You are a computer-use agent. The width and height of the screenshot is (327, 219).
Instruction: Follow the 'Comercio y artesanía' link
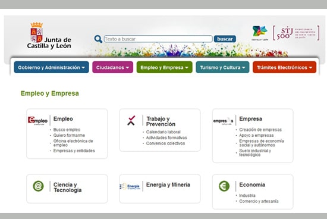pyautogui.click(x=259, y=201)
